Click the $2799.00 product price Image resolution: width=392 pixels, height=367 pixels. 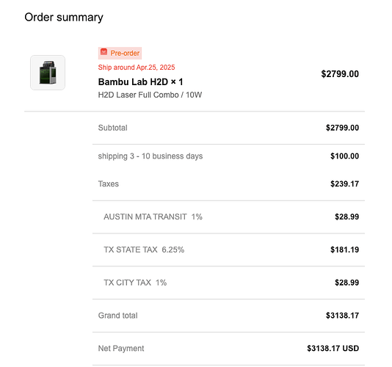tap(340, 73)
